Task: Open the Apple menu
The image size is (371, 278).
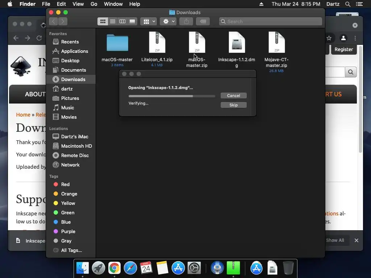Action: (x=10, y=4)
